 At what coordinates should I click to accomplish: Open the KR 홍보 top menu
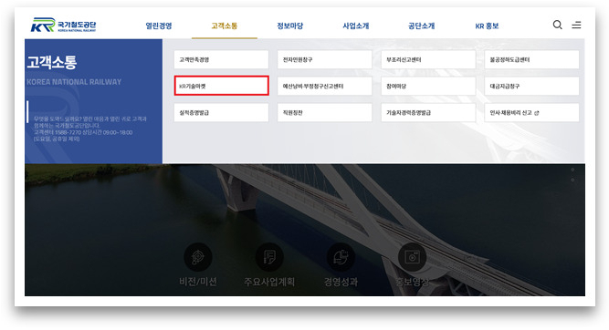[x=487, y=26]
